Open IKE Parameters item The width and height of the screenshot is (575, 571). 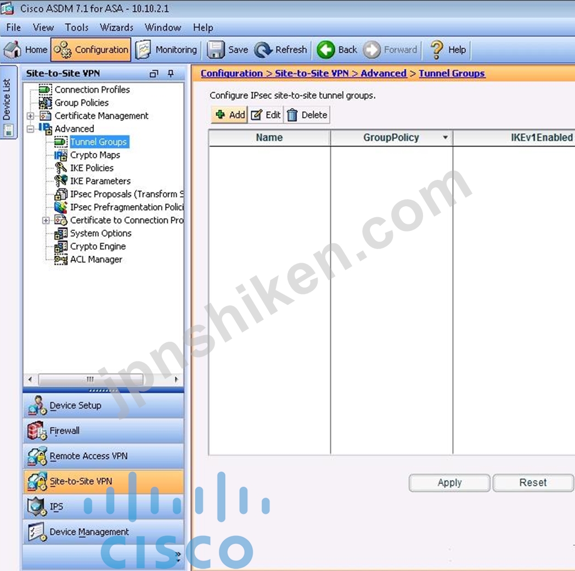coord(100,181)
